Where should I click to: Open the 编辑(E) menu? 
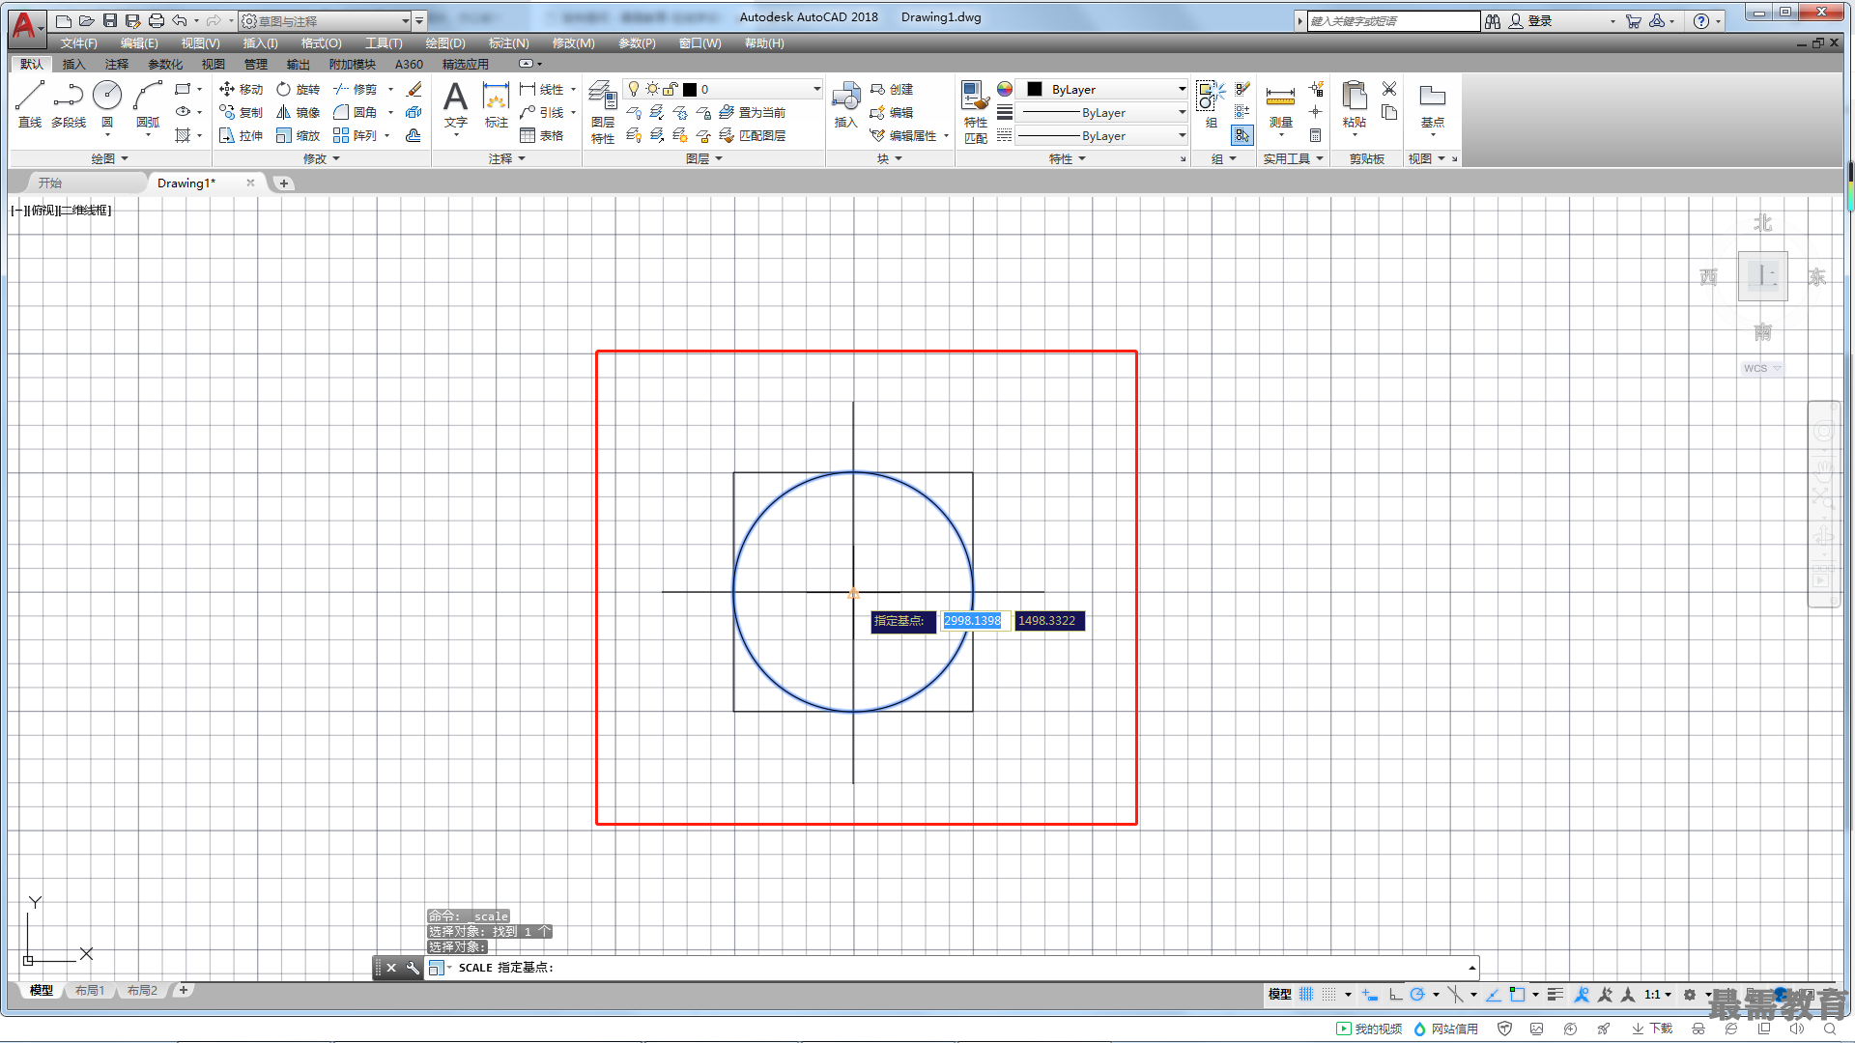point(139,42)
